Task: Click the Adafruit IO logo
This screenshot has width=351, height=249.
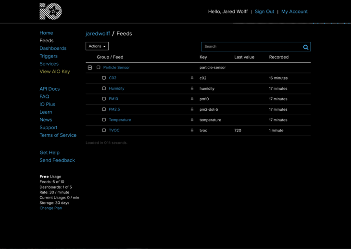Action: (x=50, y=12)
